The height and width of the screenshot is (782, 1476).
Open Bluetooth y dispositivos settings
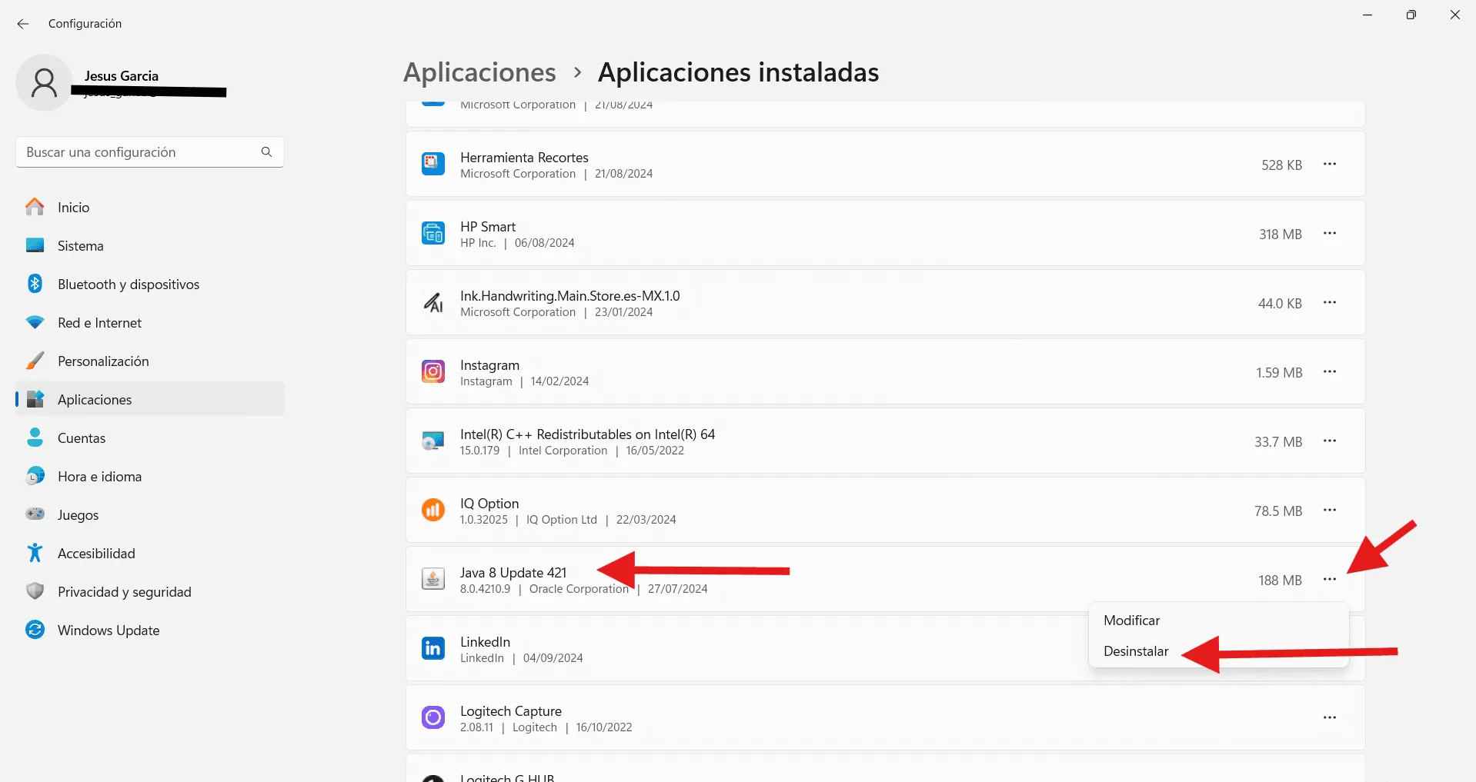click(128, 285)
